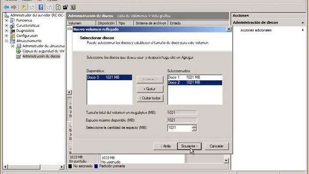309x174 pixels.
Task: Expand the Configuración tree node
Action: 6,36
